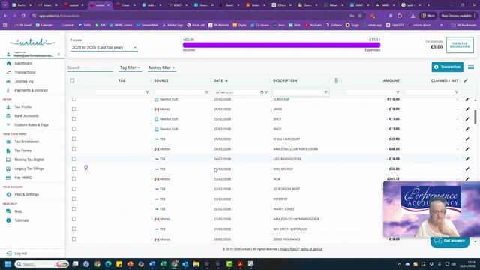480x270 pixels.
Task: Click the Get answers chat button
Action: point(450,241)
